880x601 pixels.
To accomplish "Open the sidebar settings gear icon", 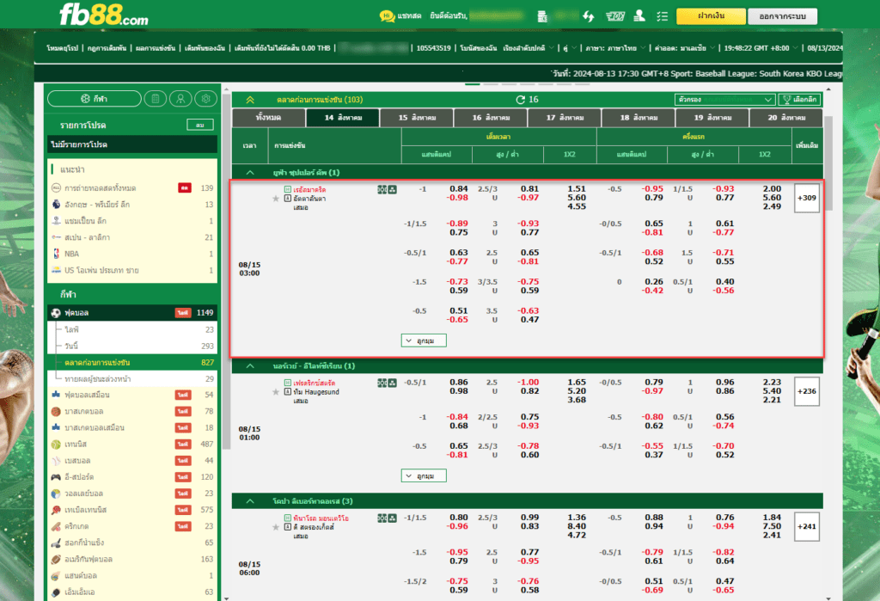I will coord(206,99).
